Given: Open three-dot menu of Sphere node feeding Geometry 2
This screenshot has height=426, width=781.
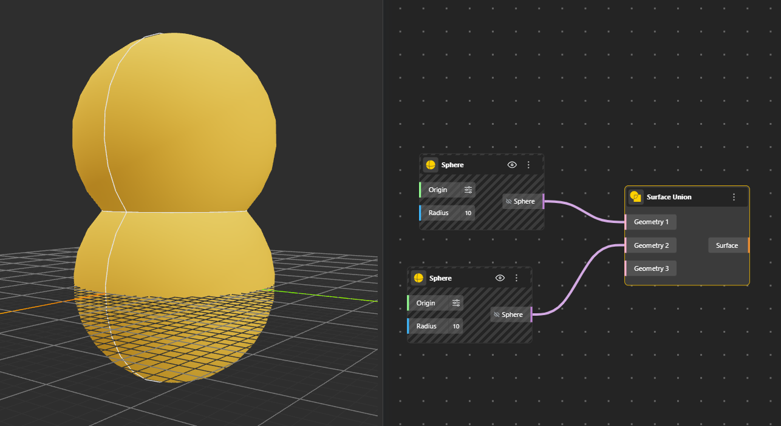Looking at the screenshot, I should tap(516, 278).
